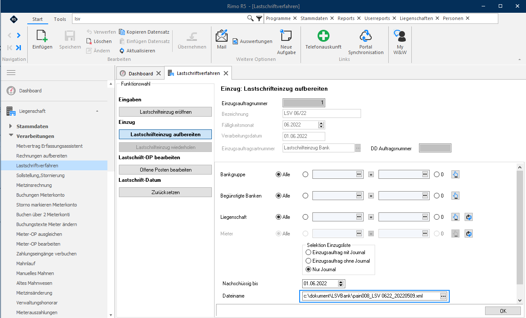This screenshot has height=318, width=526.
Task: Switch to the Dashboard document tab
Action: [x=140, y=73]
